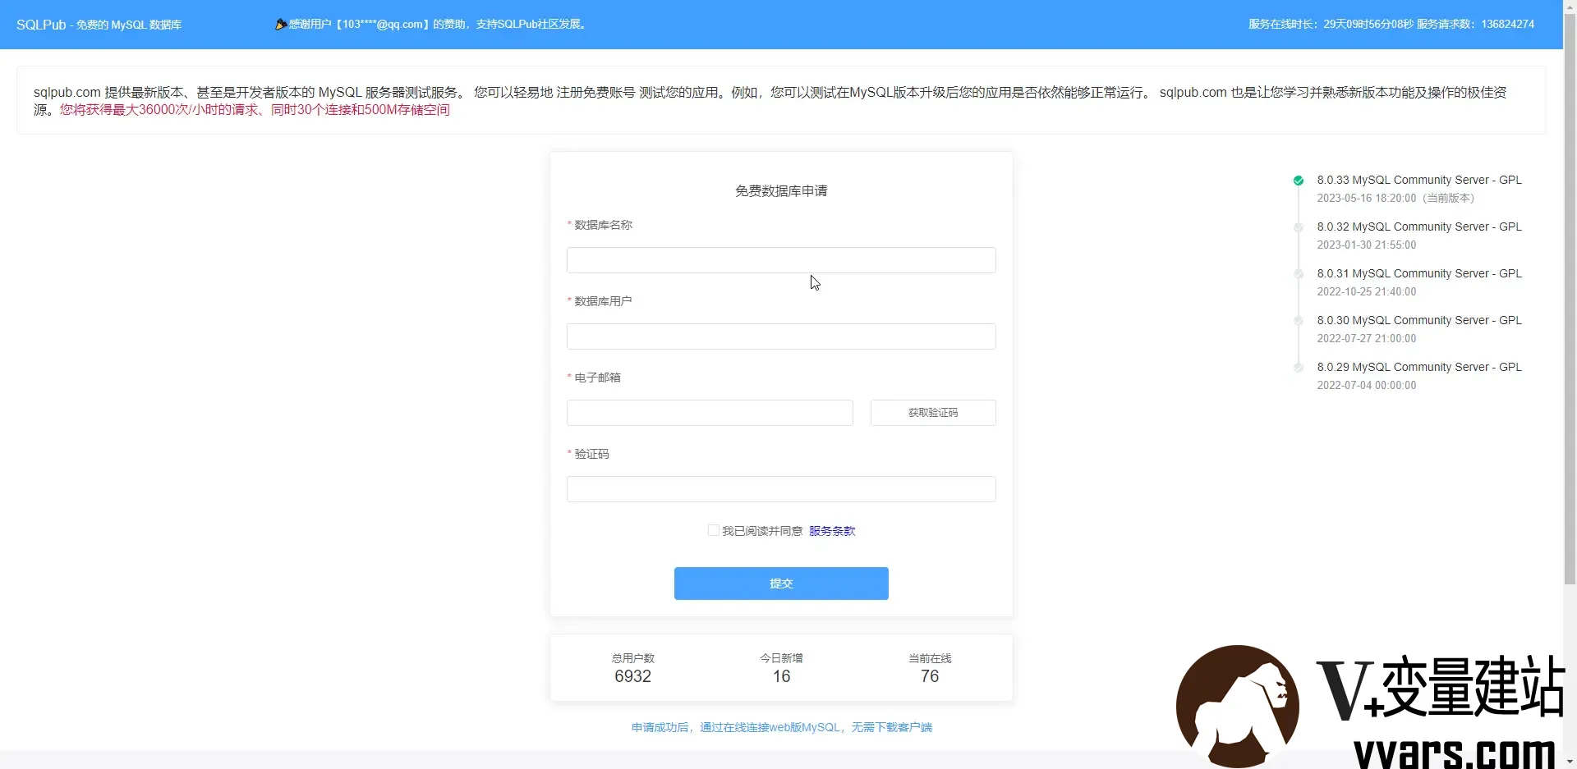Select the 8.0.29 MySQL Community Server entry
Screen dimensions: 1577x769
pos(1419,367)
